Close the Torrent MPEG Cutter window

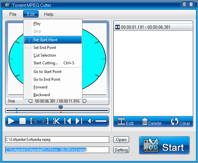coord(191,5)
